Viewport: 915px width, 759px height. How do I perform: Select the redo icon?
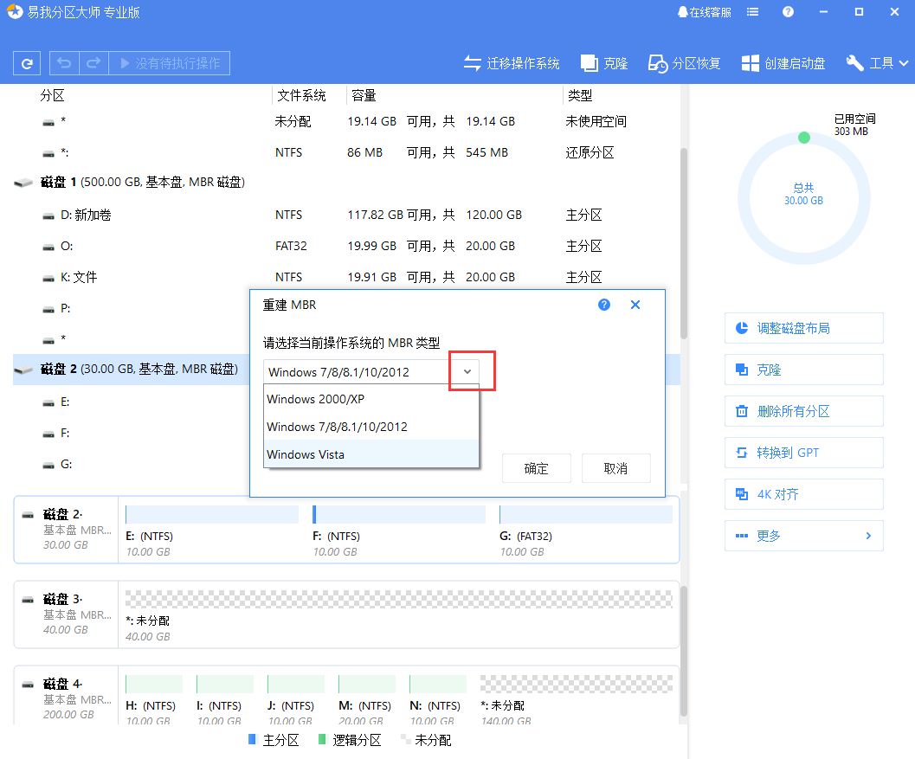93,63
